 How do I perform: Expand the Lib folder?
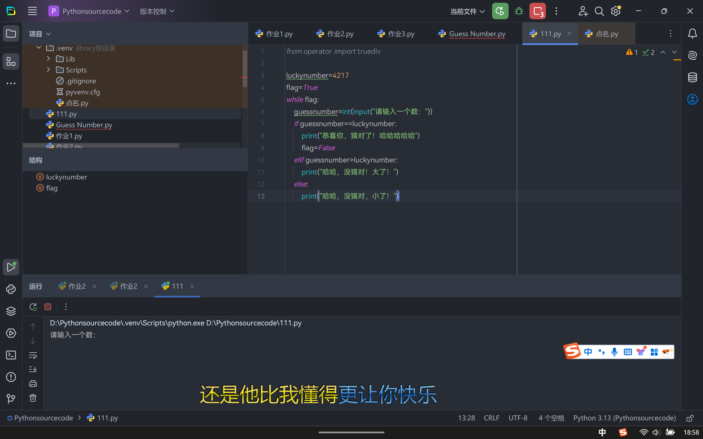49,59
